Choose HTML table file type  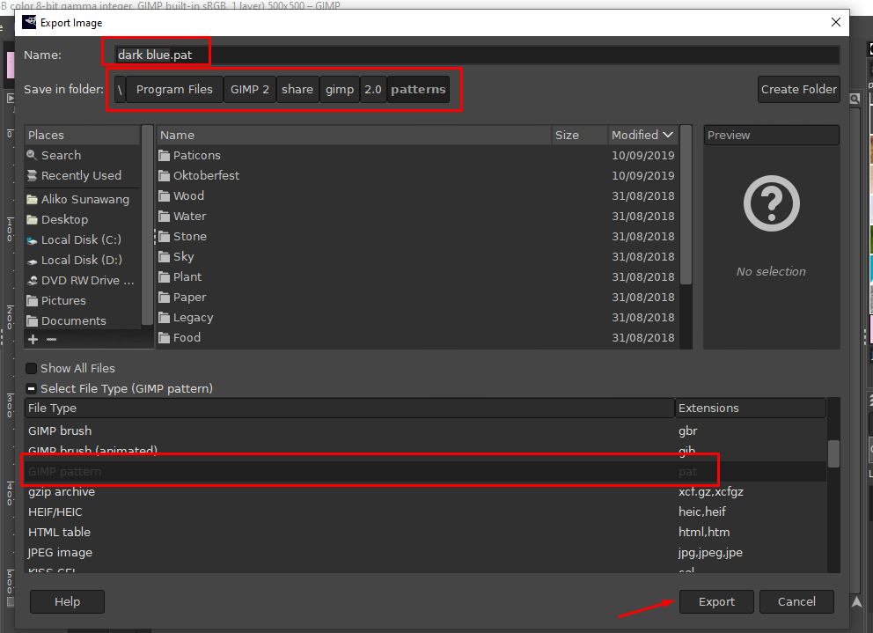tap(425, 532)
